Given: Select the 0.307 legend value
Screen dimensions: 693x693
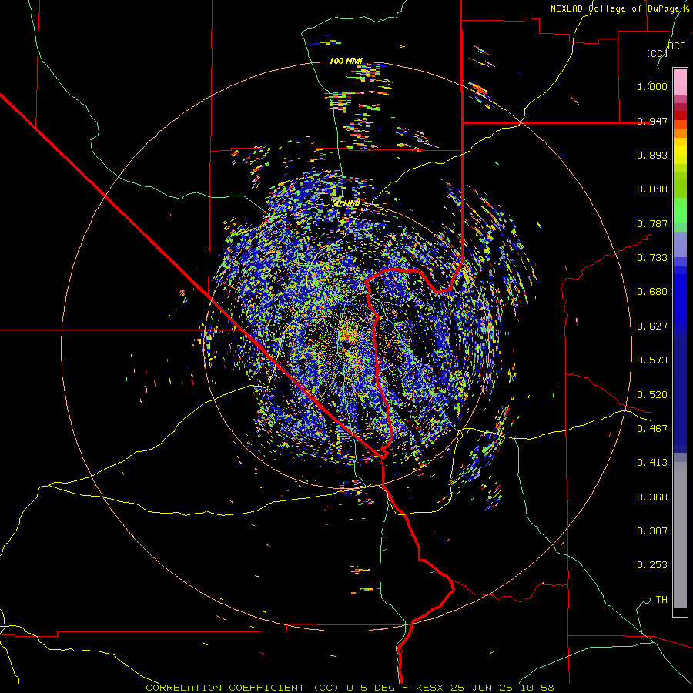Looking at the screenshot, I should click(652, 531).
